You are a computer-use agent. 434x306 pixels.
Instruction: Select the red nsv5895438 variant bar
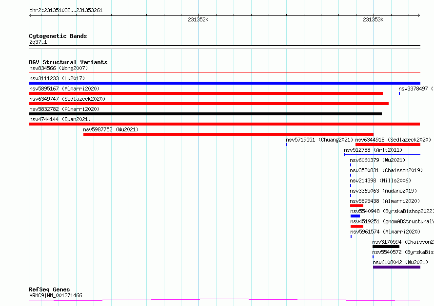click(356, 206)
